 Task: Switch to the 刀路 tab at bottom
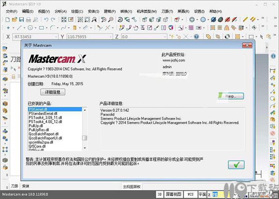pyautogui.click(x=14, y=186)
